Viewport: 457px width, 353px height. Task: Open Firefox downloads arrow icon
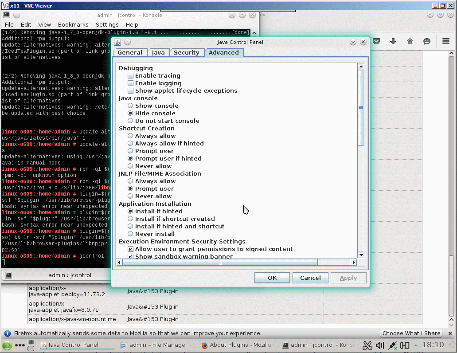(393, 41)
